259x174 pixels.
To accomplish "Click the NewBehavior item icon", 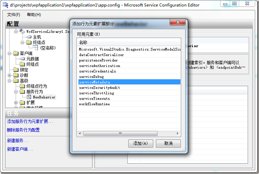I will pos(29,97).
